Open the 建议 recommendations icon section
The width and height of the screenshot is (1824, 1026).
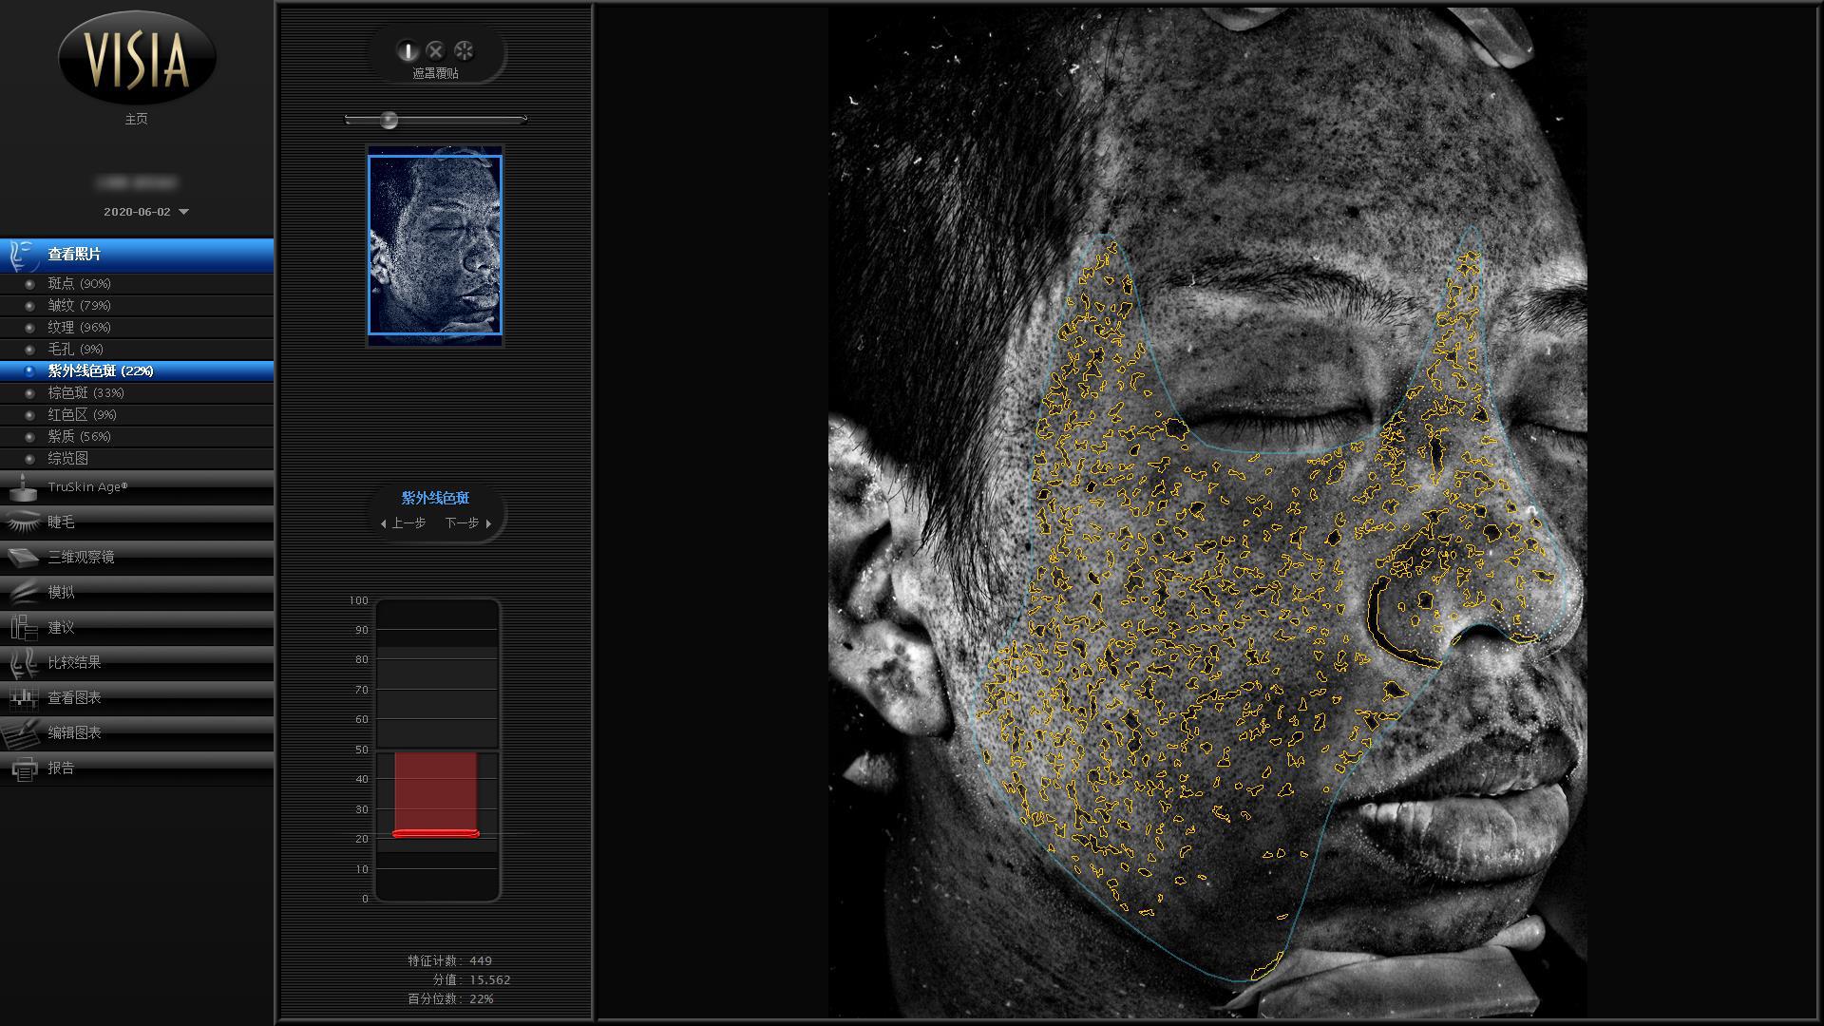click(23, 627)
